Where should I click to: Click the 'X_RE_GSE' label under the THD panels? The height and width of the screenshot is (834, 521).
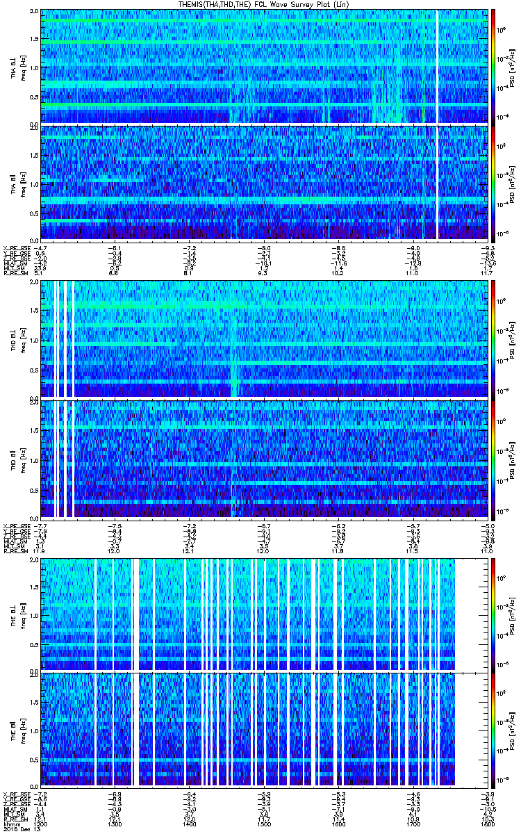click(16, 525)
